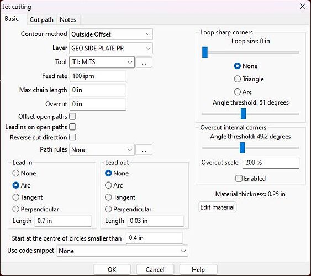Screen dimensions: 311x276
Task: Click the Loop size slider handle
Action: tap(205, 53)
